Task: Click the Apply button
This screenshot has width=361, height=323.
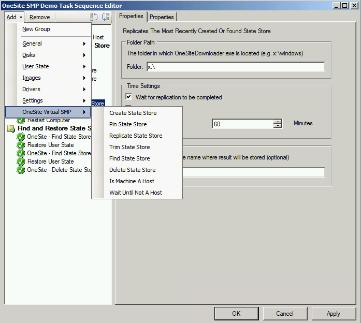Action: pyautogui.click(x=334, y=313)
